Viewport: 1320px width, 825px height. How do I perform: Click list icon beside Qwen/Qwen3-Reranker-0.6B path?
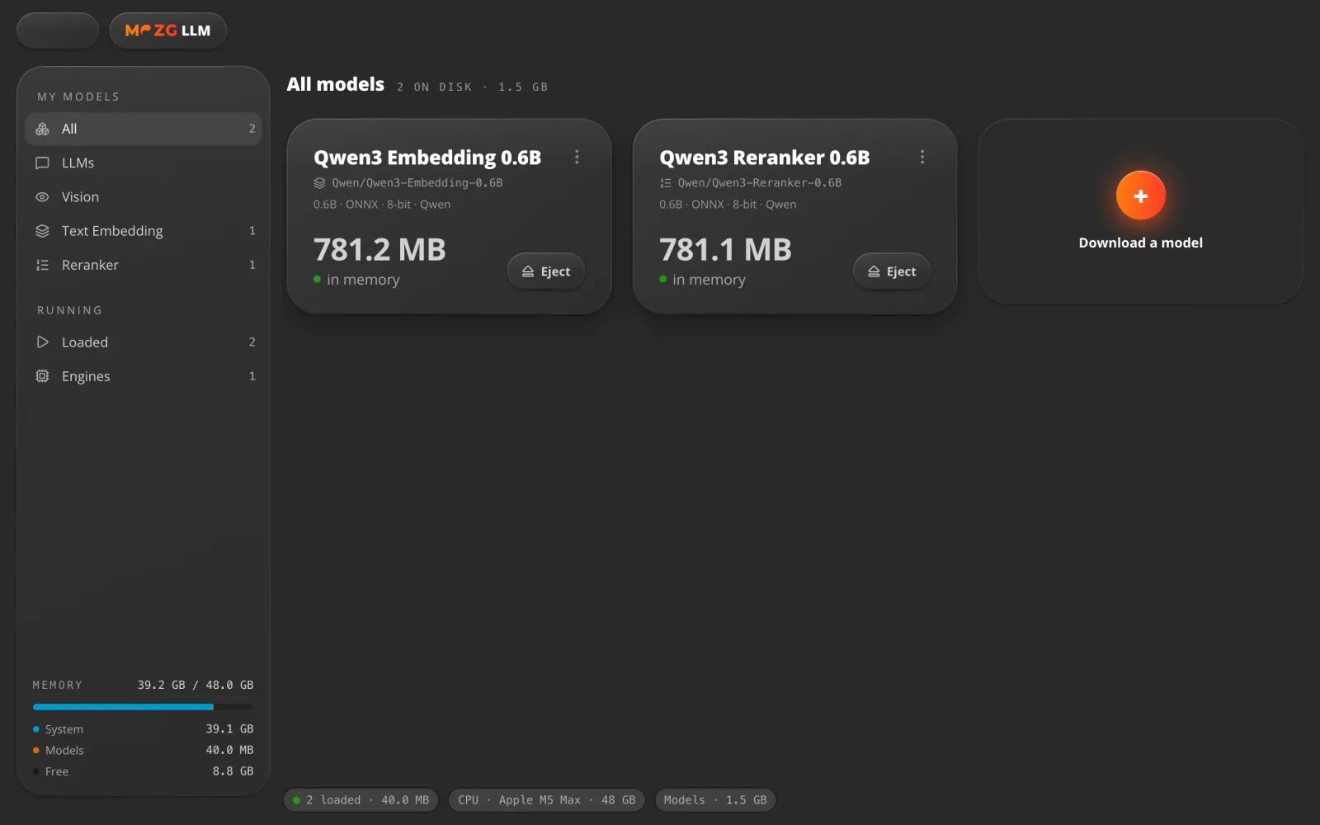click(665, 183)
